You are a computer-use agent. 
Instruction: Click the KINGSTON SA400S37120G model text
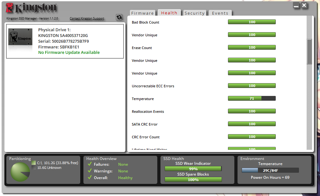(x=63, y=35)
